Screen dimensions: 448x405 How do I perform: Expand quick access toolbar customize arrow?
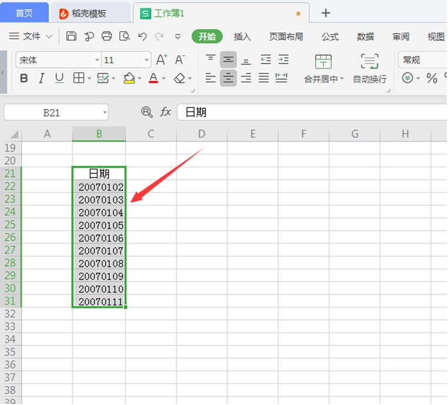(x=178, y=36)
